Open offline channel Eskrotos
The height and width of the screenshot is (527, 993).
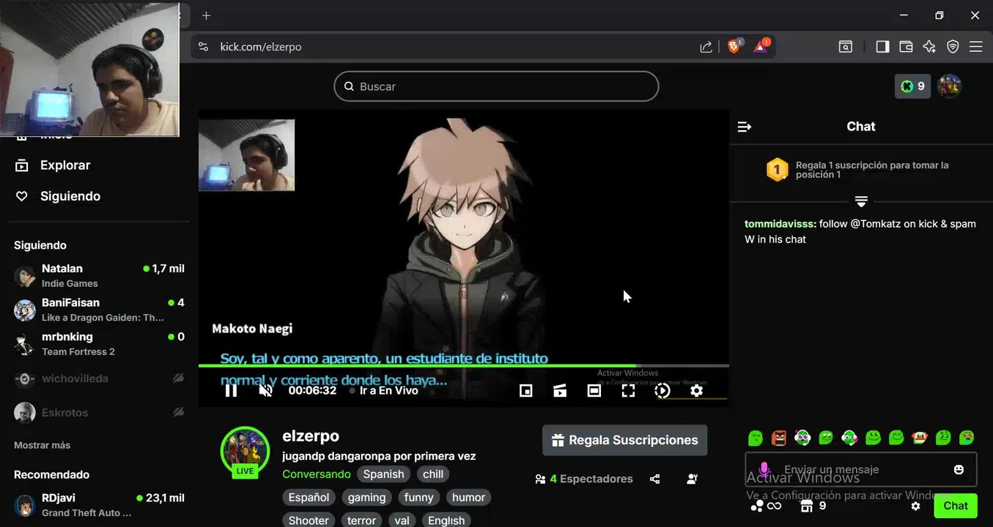coord(99,413)
